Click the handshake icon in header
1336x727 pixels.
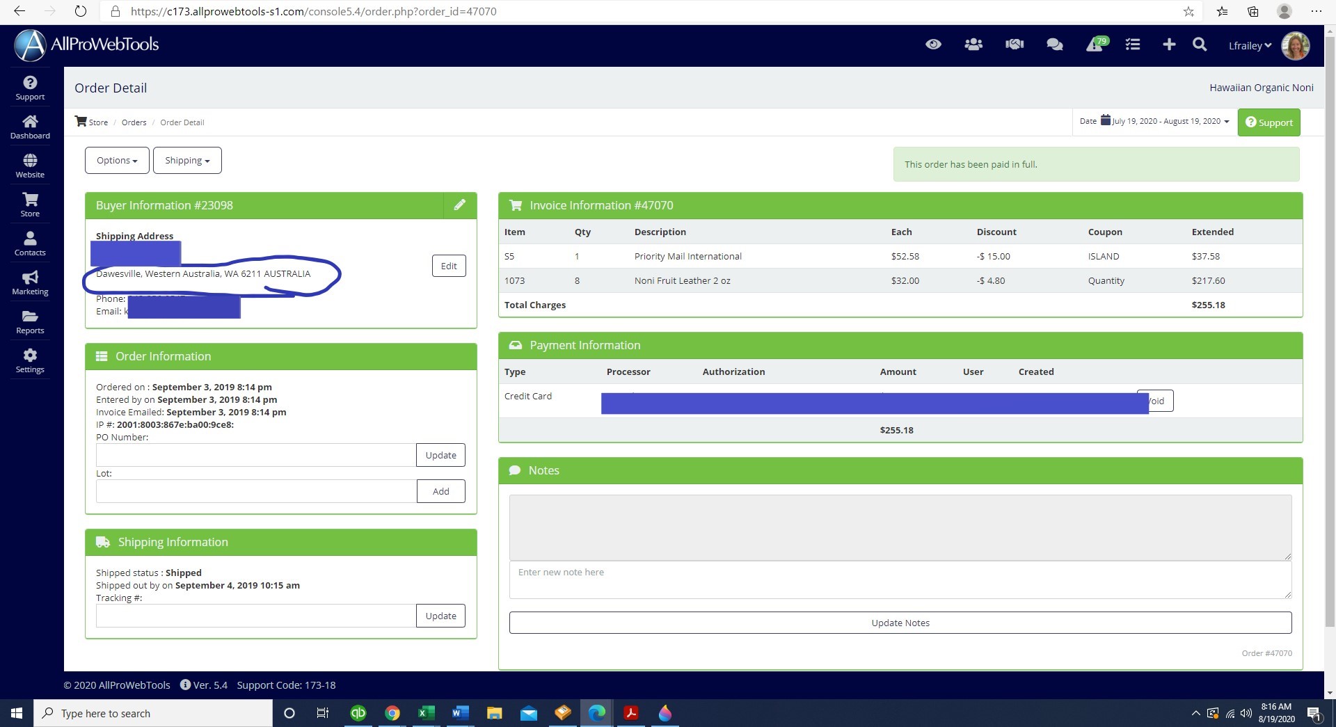click(1015, 45)
